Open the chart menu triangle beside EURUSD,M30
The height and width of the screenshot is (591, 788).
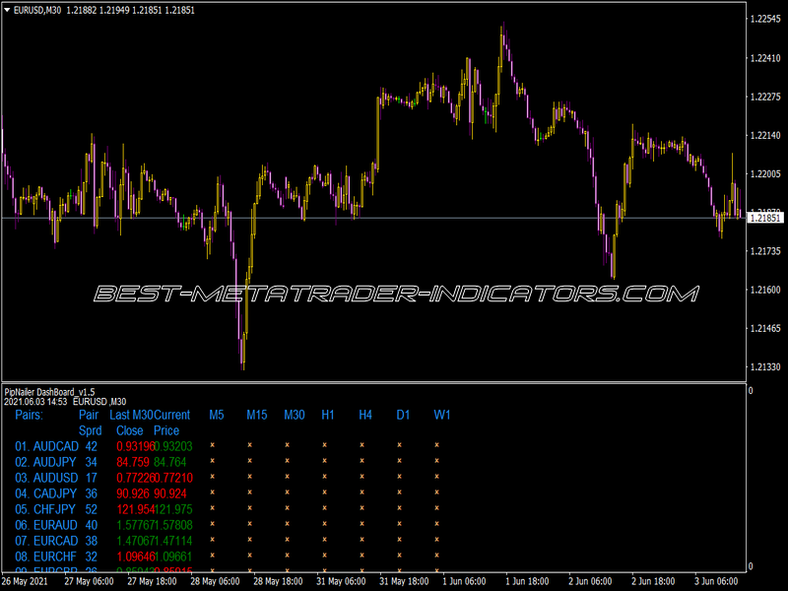7,10
